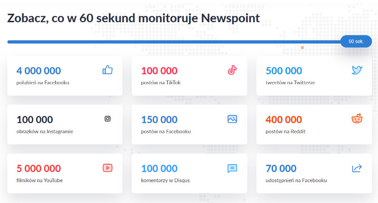Click the label 'postów na TikTok'
This screenshot has width=378, height=203.
(161, 83)
